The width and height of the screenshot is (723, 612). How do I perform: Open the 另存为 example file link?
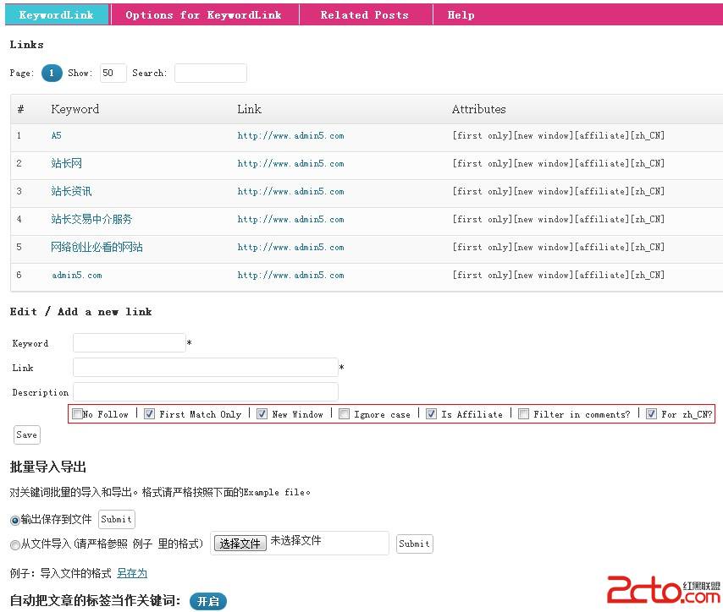(132, 572)
